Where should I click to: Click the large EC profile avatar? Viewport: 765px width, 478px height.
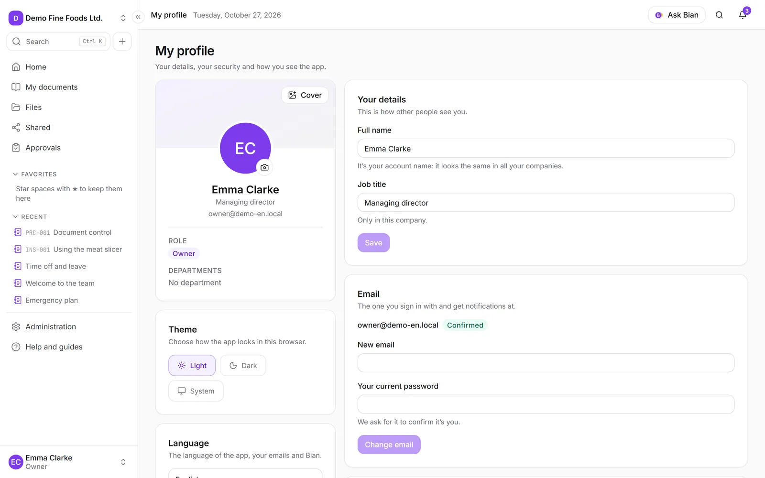click(245, 148)
